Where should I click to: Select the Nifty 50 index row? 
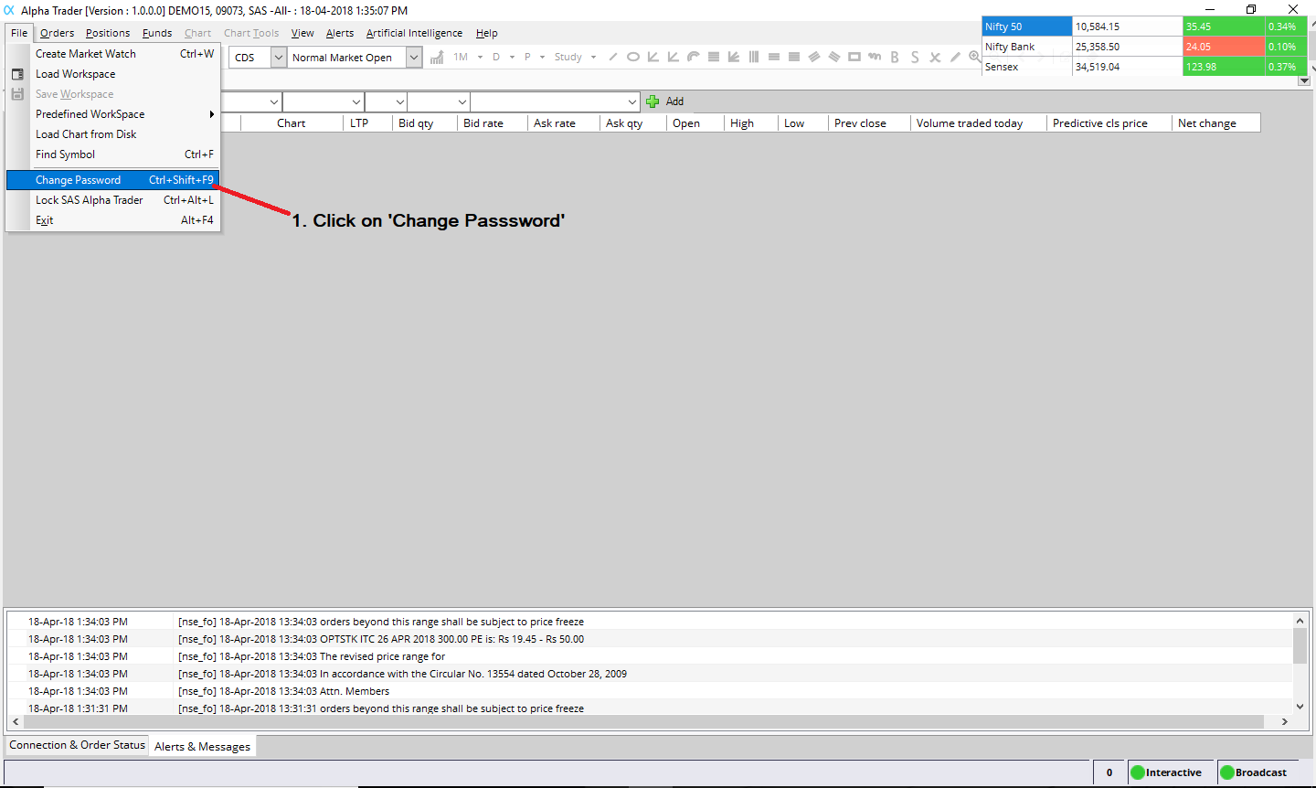point(1144,27)
